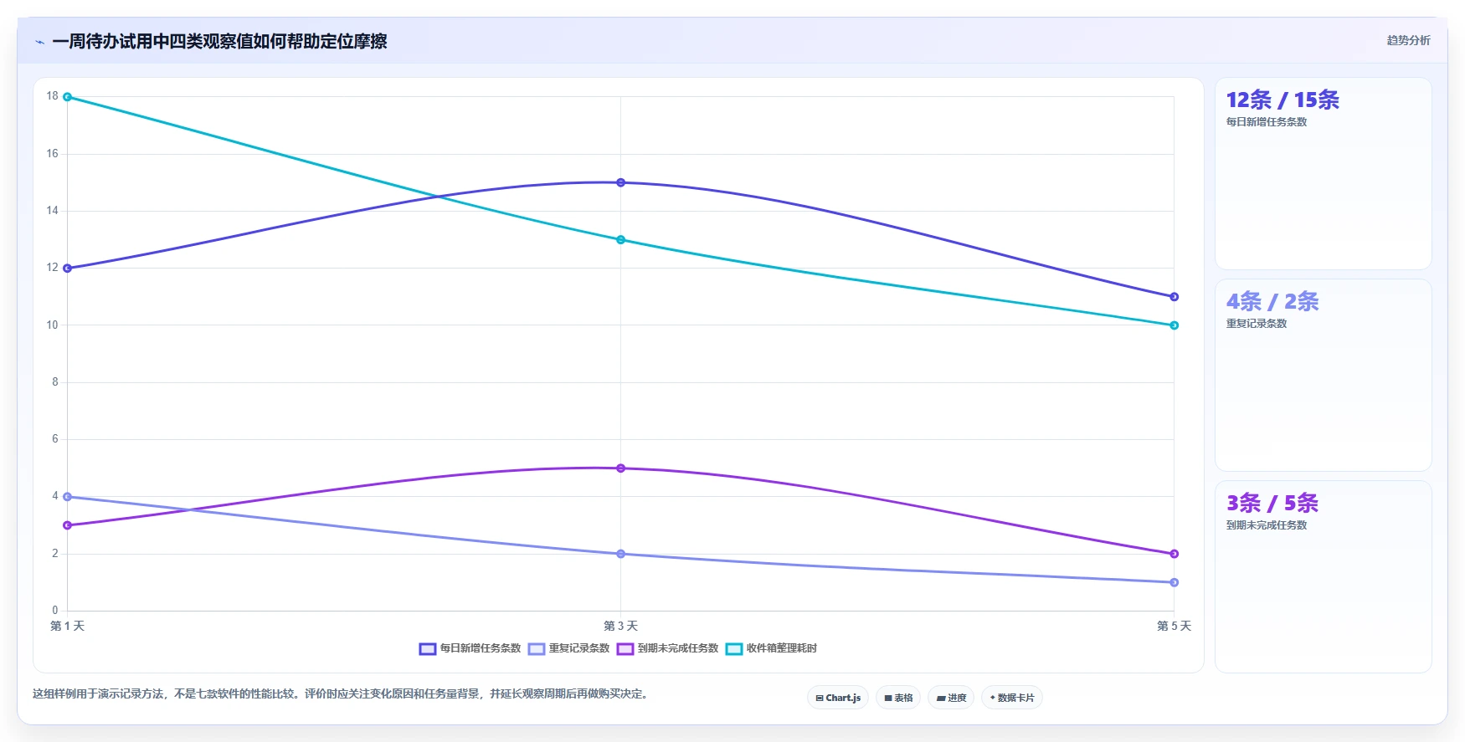Click the 每日新增任务 point on 第 5 天
1465x742 pixels.
(1174, 297)
